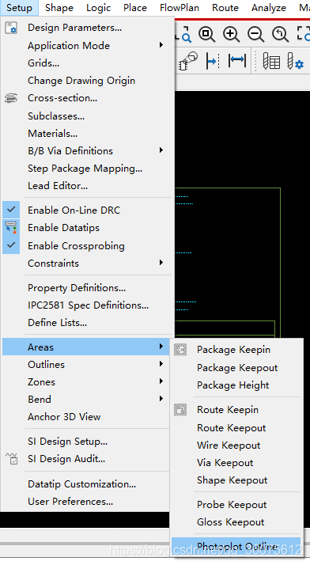
Task: Expand the Outlines submenu
Action: tap(86, 365)
